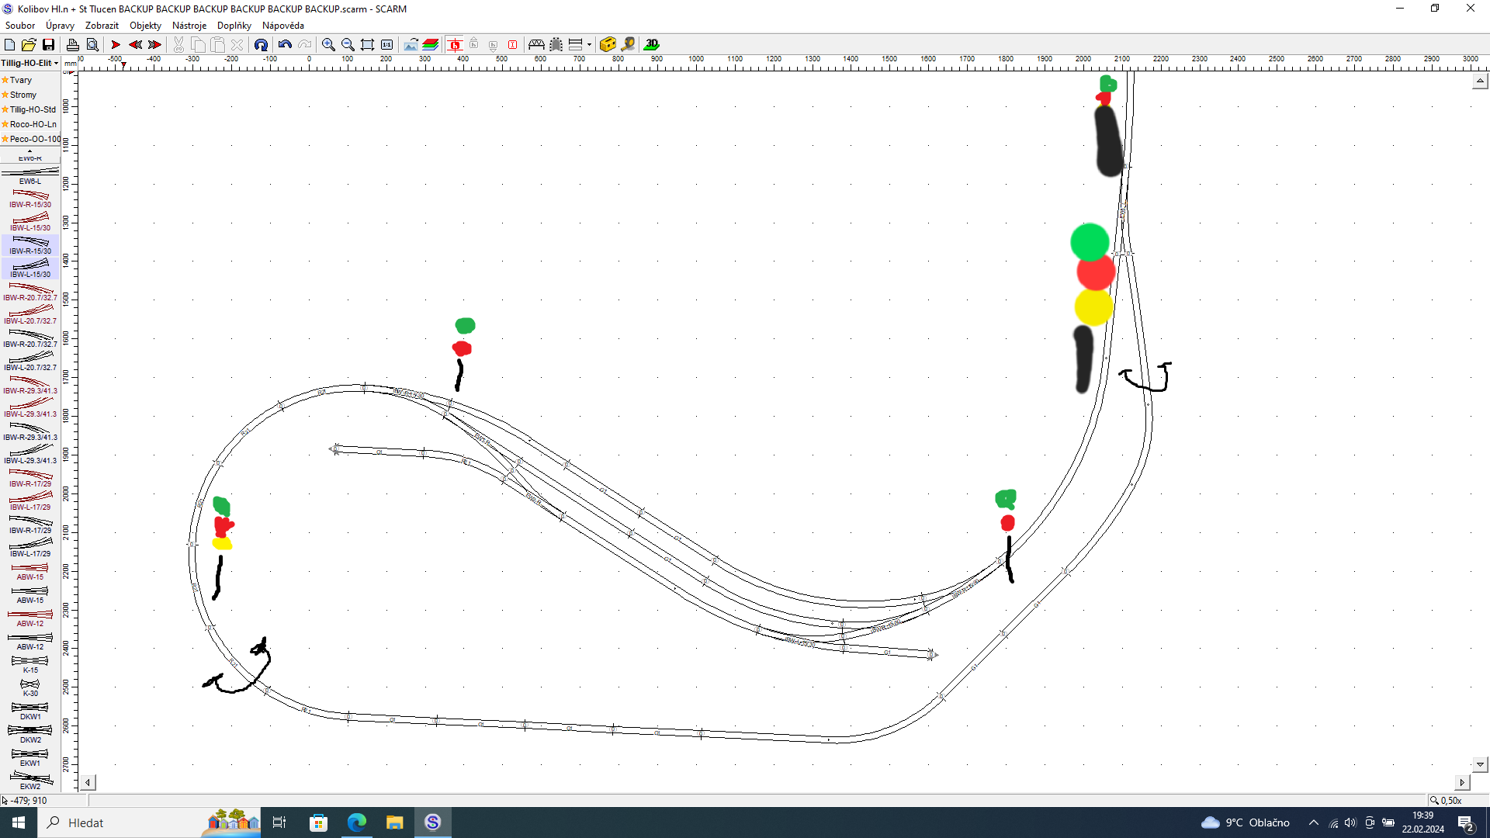Open the Layers stack icon
Image resolution: width=1490 pixels, height=838 pixels.
[x=431, y=45]
